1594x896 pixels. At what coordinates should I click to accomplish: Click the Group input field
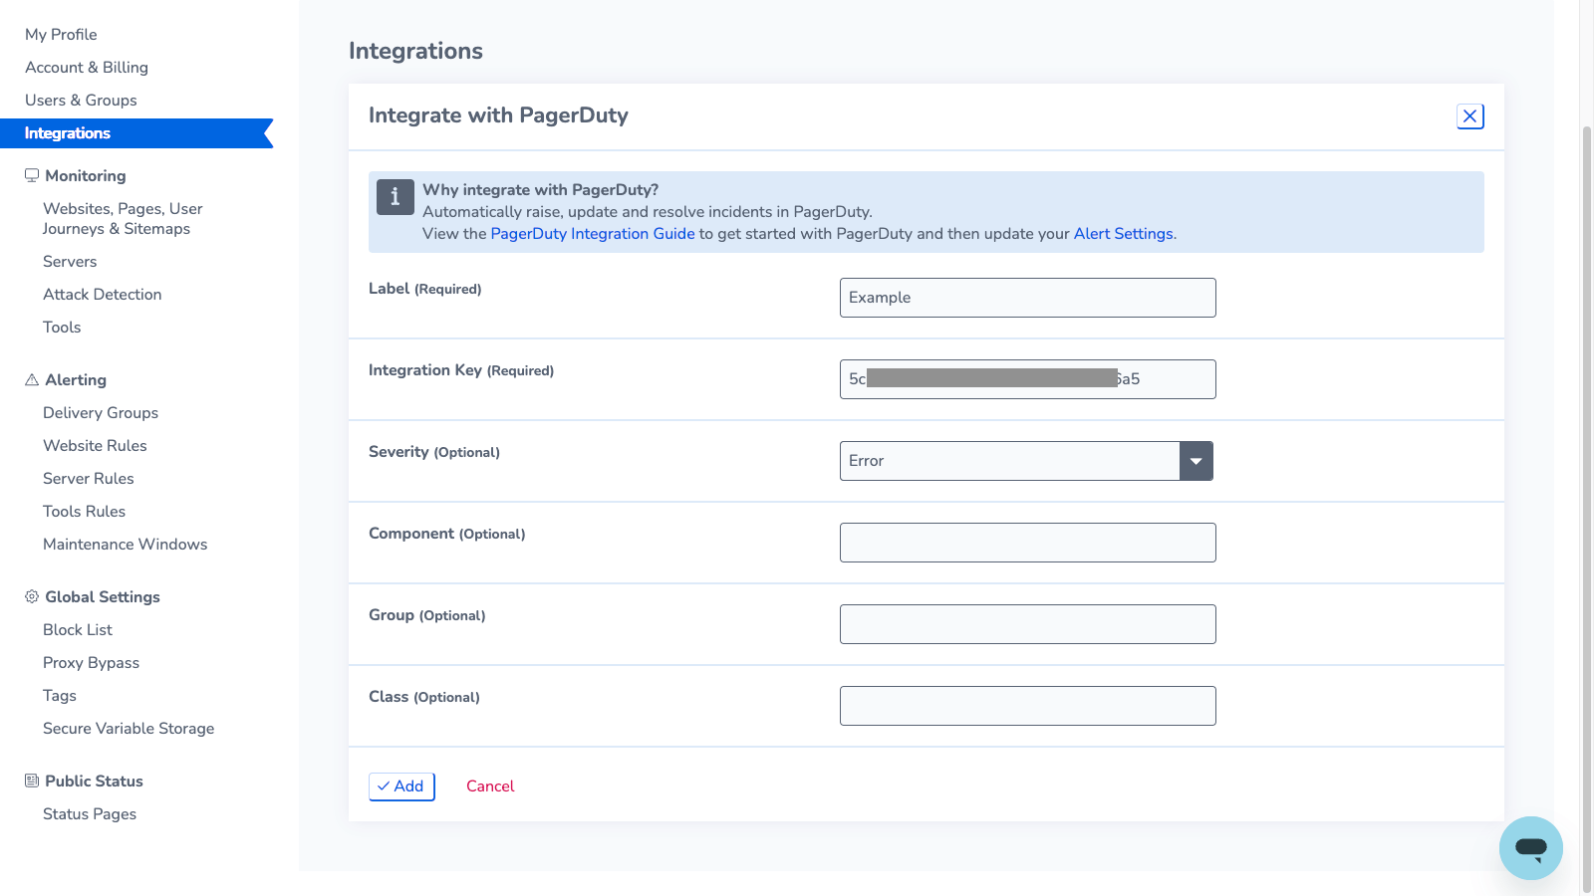pyautogui.click(x=1027, y=624)
